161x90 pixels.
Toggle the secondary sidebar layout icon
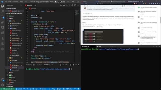click(x=61, y=2)
